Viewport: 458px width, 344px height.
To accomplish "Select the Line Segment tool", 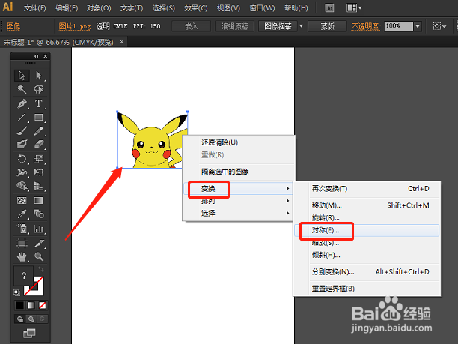I will tap(22, 118).
